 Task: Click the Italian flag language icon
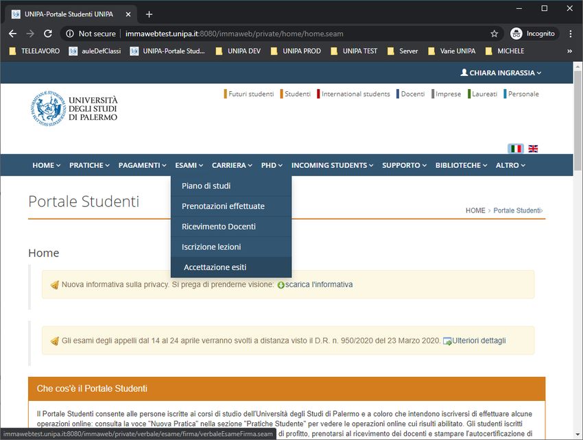tap(515, 149)
